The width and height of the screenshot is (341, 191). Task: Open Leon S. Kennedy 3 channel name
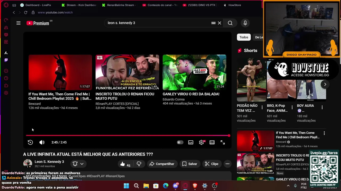pos(49,162)
